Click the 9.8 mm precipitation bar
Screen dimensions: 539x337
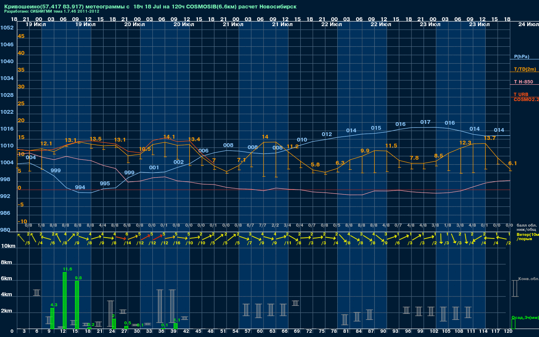[77, 305]
